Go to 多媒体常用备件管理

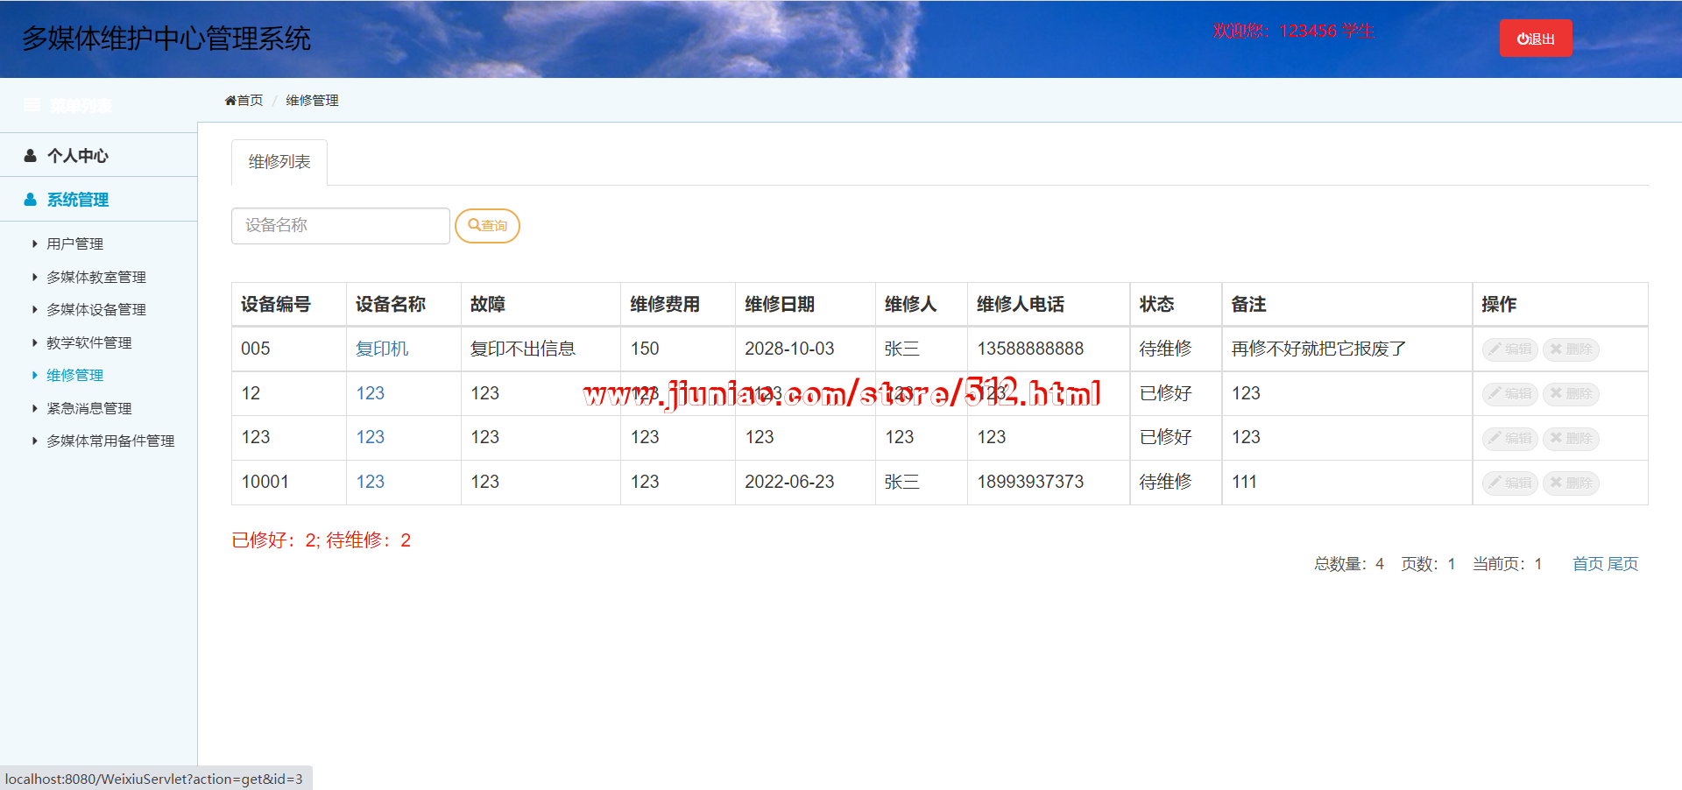110,441
